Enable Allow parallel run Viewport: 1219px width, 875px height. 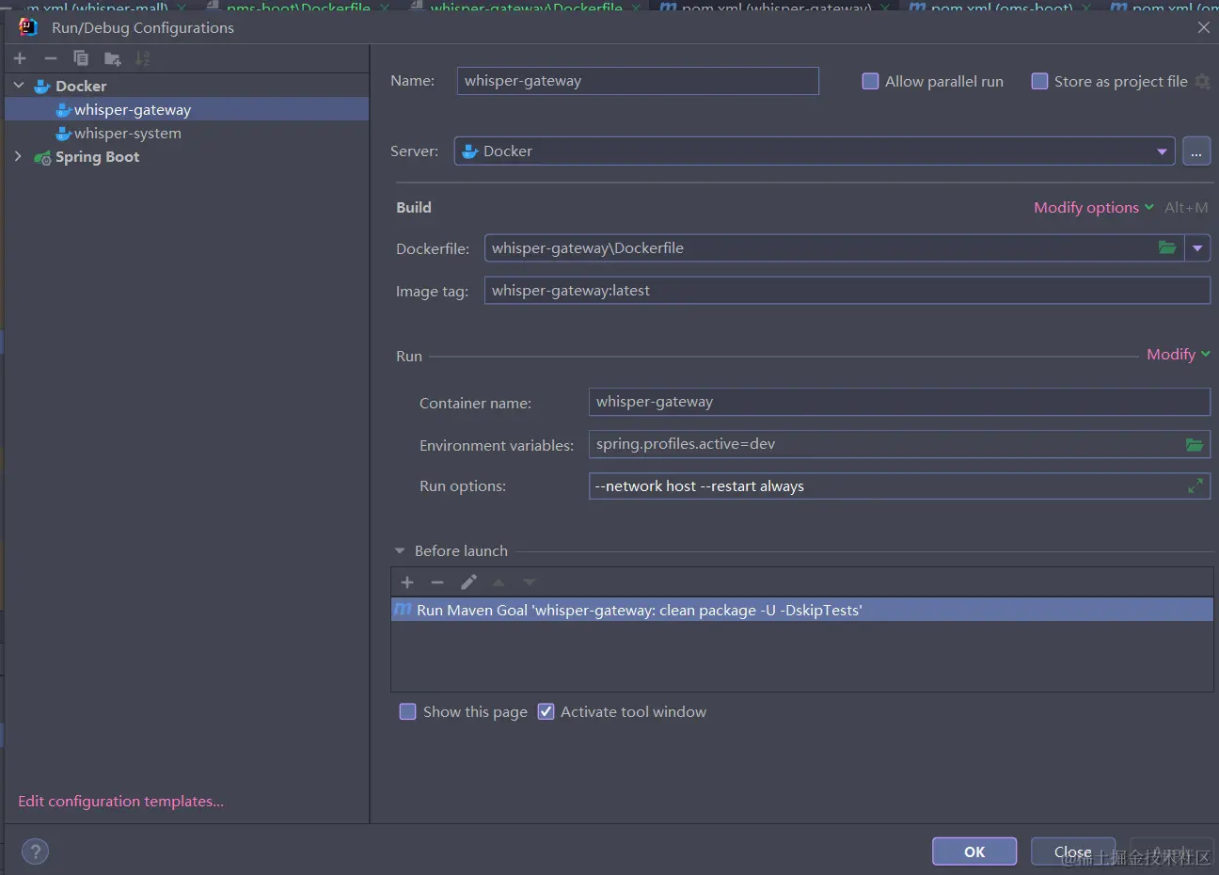(x=870, y=81)
